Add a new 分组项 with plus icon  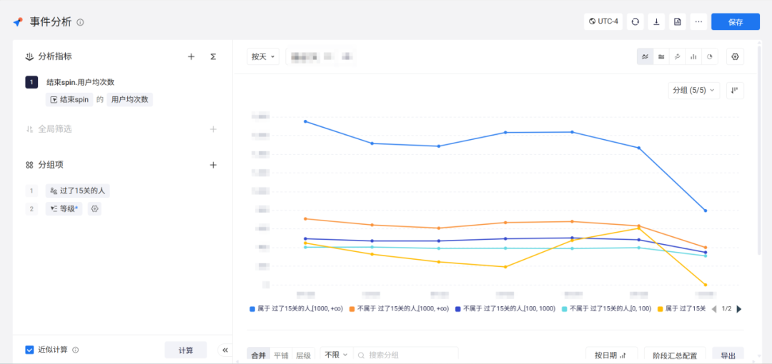pos(213,165)
